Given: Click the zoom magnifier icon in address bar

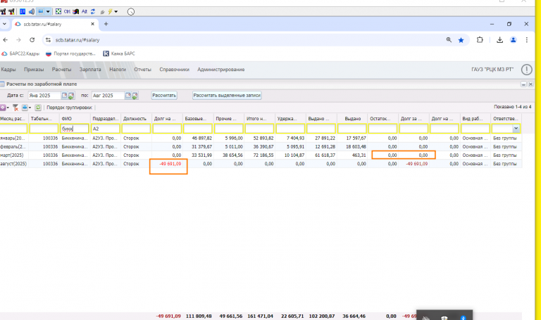Looking at the screenshot, I should (x=449, y=40).
